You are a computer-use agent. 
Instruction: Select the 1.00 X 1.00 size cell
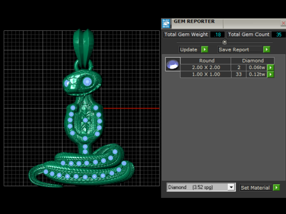pos(206,74)
